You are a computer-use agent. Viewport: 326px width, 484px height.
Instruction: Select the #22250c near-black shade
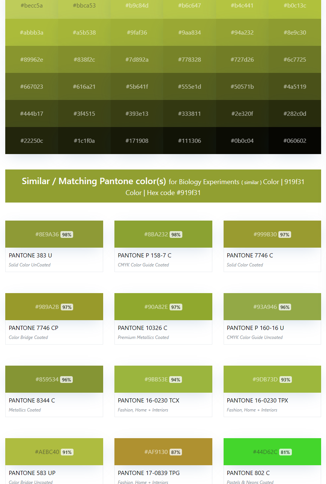point(32,141)
